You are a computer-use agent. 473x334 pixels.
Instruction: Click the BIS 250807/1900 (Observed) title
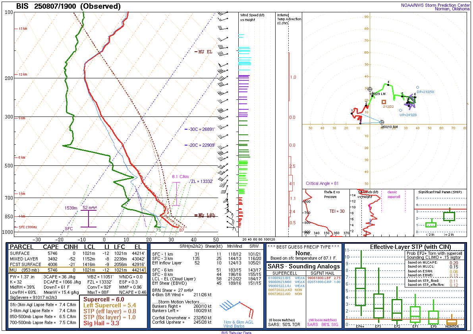tap(68, 6)
